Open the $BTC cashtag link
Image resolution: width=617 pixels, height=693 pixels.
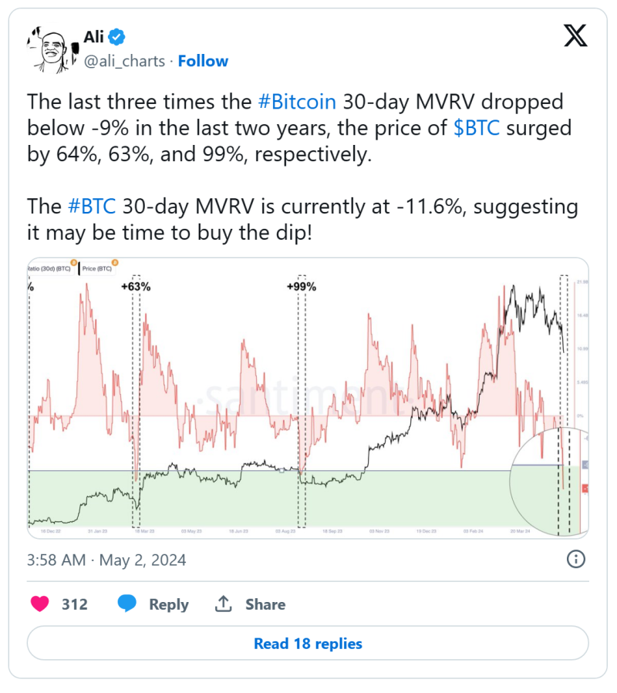(477, 128)
